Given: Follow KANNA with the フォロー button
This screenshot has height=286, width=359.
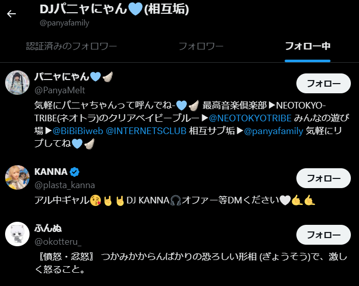Looking at the screenshot, I should pos(323,178).
